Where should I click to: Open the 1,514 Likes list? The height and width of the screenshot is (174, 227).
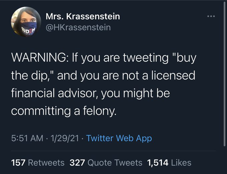pos(169,163)
